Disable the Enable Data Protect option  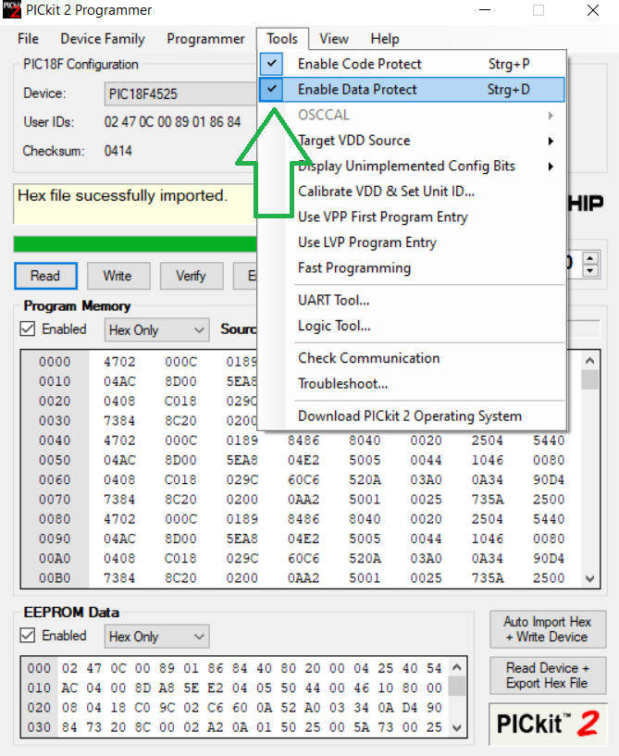[x=357, y=90]
